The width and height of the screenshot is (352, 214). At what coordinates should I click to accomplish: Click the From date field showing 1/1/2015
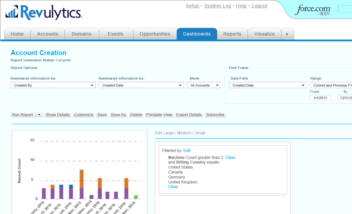coord(321,98)
